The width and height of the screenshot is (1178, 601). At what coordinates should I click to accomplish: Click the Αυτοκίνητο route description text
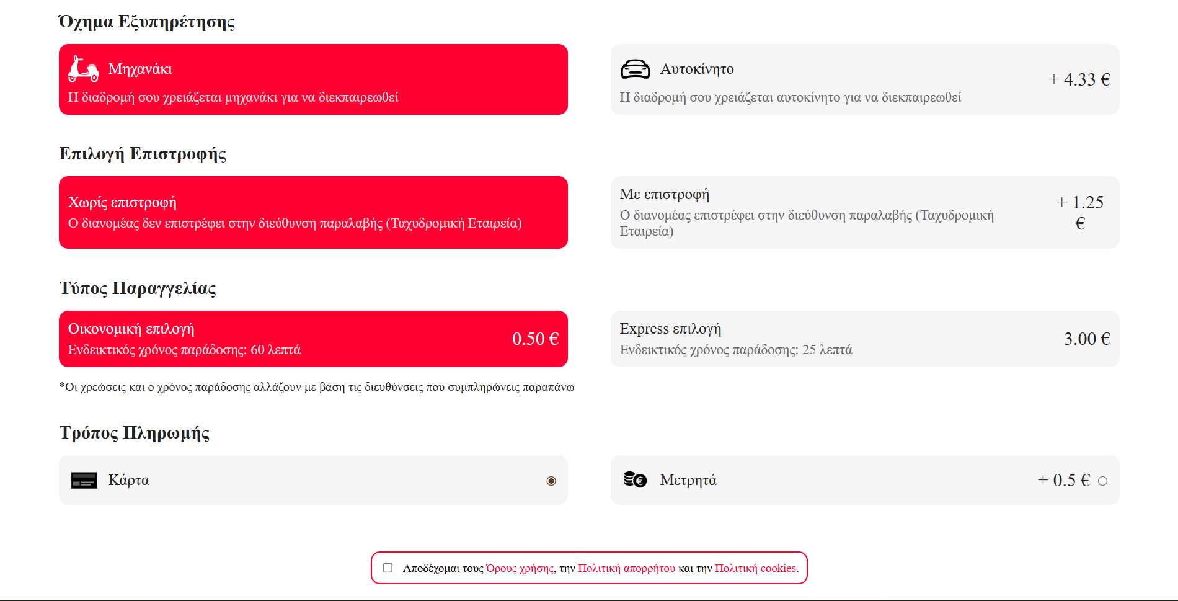tap(790, 97)
